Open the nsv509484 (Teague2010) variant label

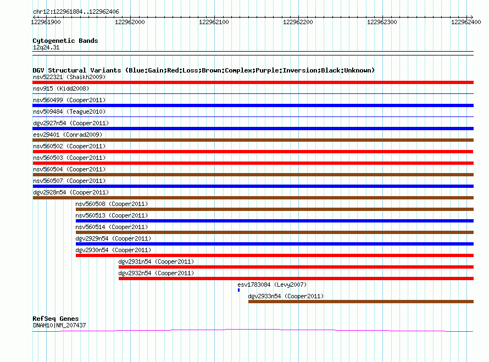[x=69, y=112]
